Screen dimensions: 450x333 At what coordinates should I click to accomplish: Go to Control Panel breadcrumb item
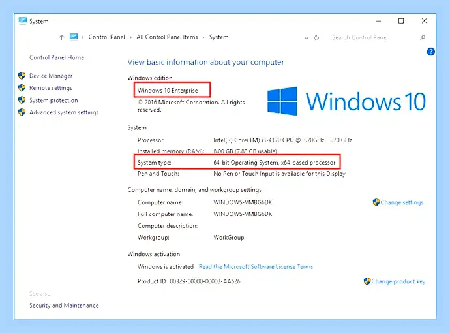[x=106, y=37]
